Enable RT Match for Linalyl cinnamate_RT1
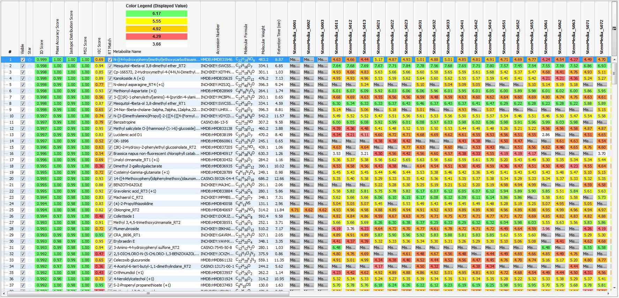 (110, 160)
